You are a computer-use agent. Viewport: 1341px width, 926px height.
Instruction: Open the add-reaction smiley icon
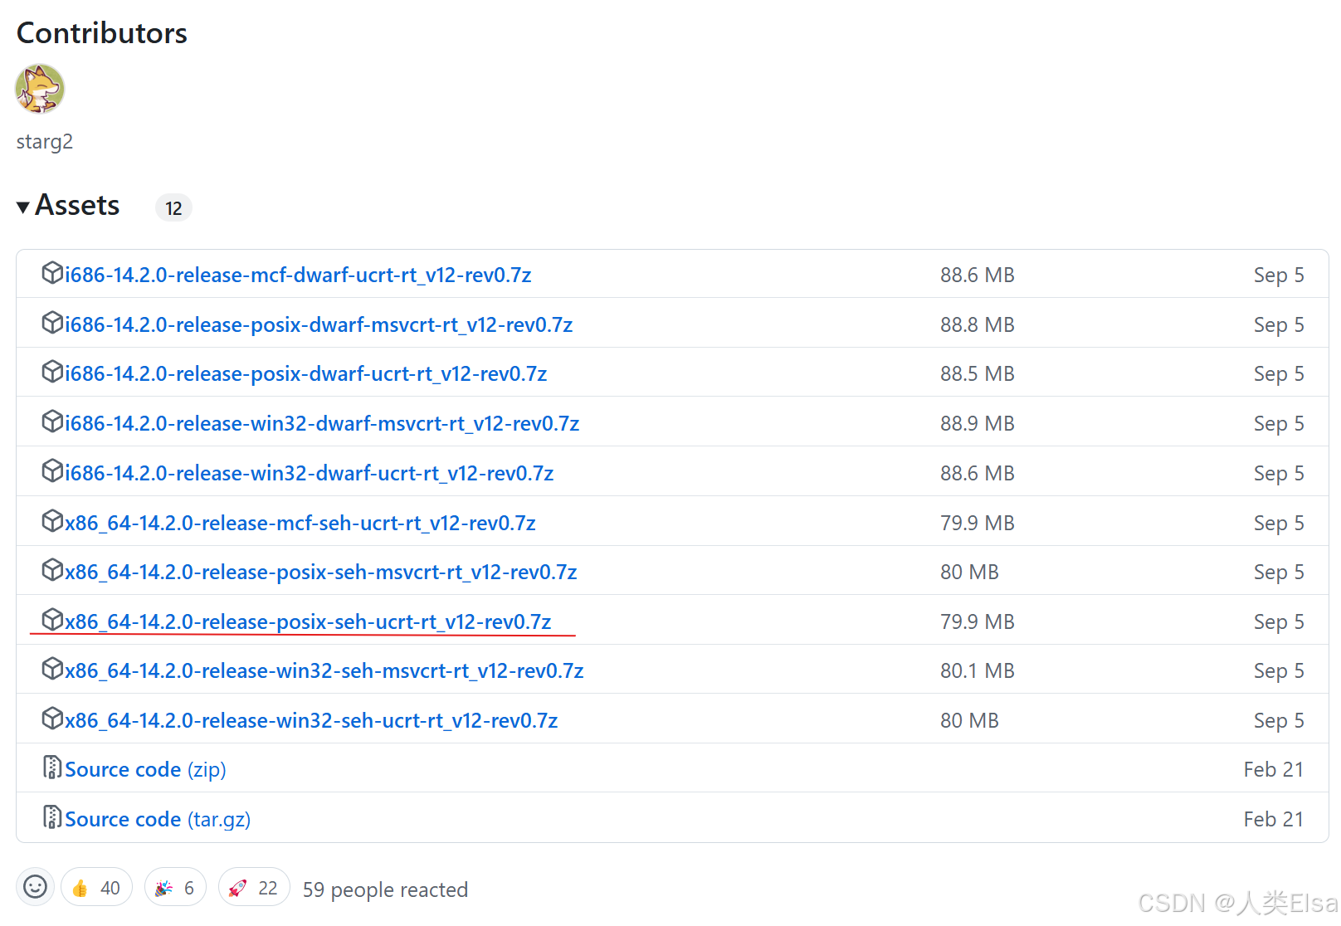point(35,886)
